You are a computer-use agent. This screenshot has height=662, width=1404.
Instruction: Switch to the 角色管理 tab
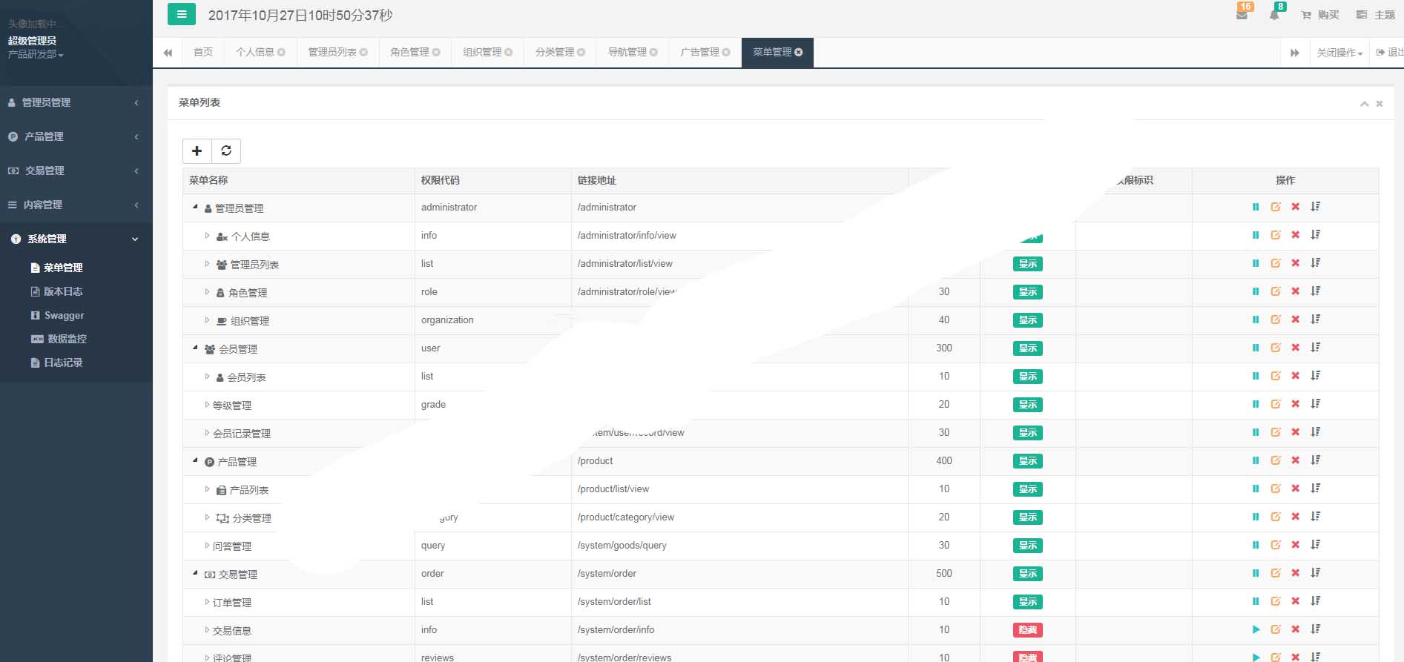click(409, 53)
